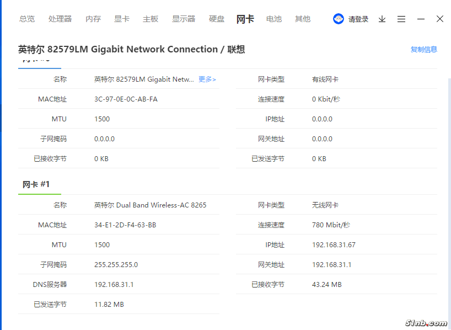Expand the name with 更多> link
451x330 pixels.
(x=207, y=79)
